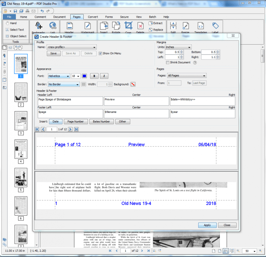This screenshot has width=266, height=257.
Task: Jump to last preview page arrow
Action: (76, 130)
